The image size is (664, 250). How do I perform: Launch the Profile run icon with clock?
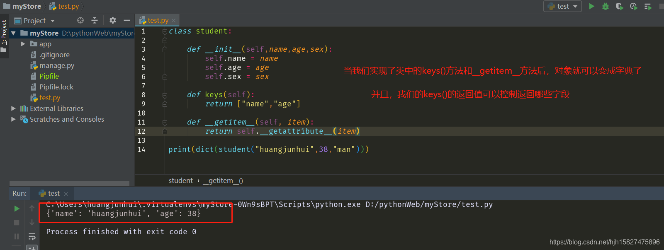click(x=633, y=6)
